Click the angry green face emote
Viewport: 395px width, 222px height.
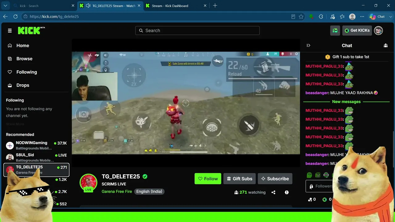tap(318, 175)
